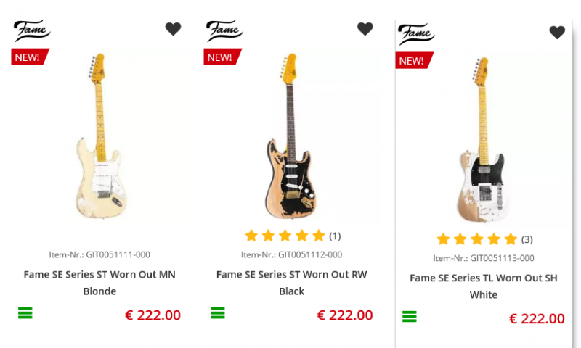Open Fame SE Series TL Worn Out SH White
The image size is (581, 348).
point(484,286)
